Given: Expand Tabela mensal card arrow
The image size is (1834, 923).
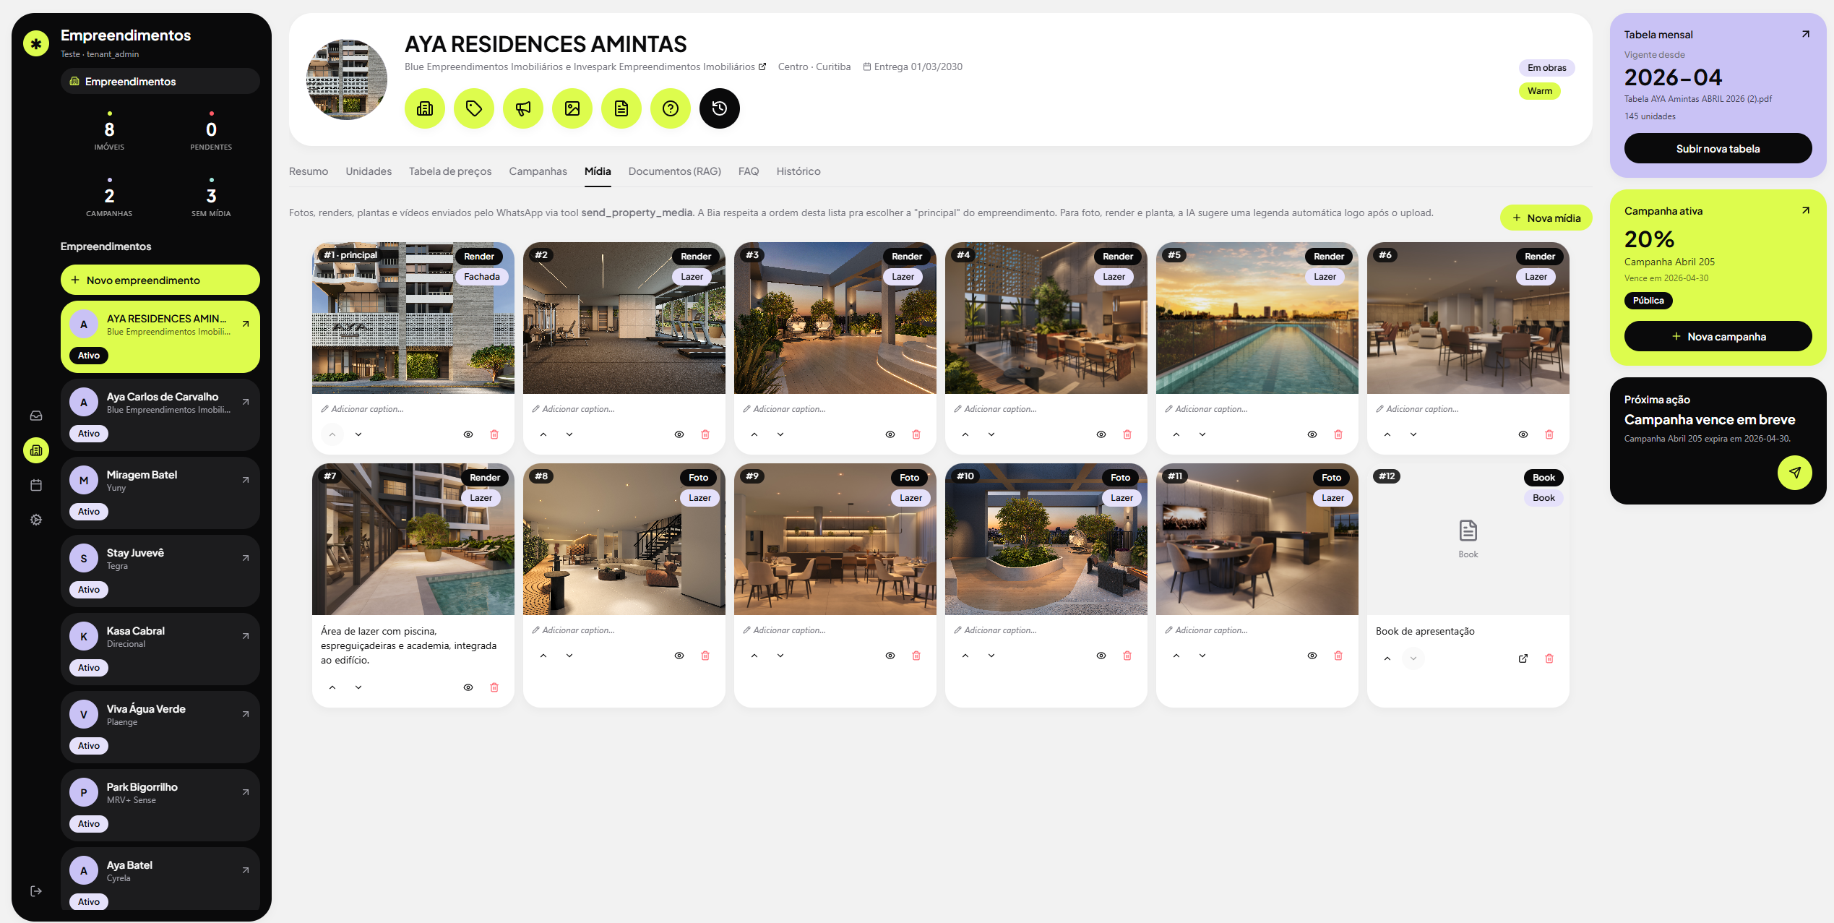Looking at the screenshot, I should tap(1805, 34).
